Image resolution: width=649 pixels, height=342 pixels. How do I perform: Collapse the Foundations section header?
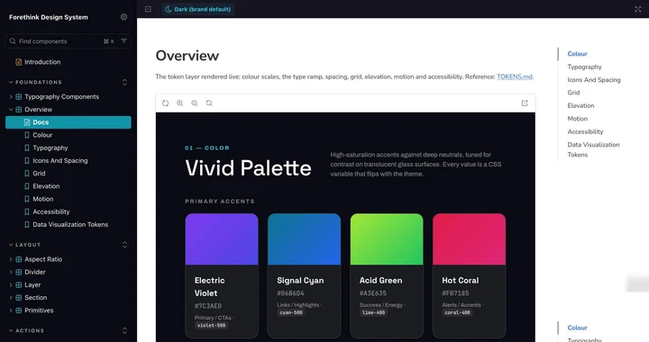pos(35,82)
